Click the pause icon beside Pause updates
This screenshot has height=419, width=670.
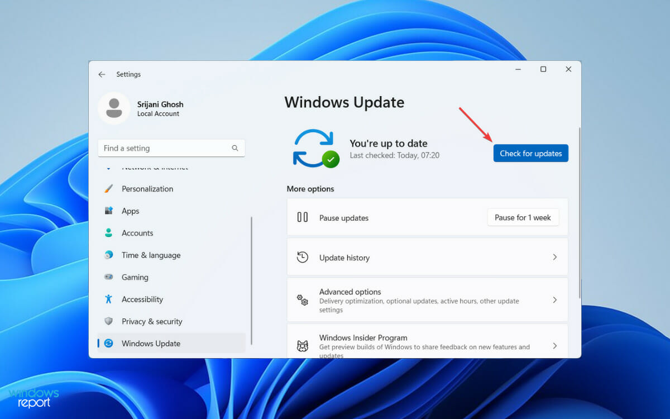click(x=302, y=218)
